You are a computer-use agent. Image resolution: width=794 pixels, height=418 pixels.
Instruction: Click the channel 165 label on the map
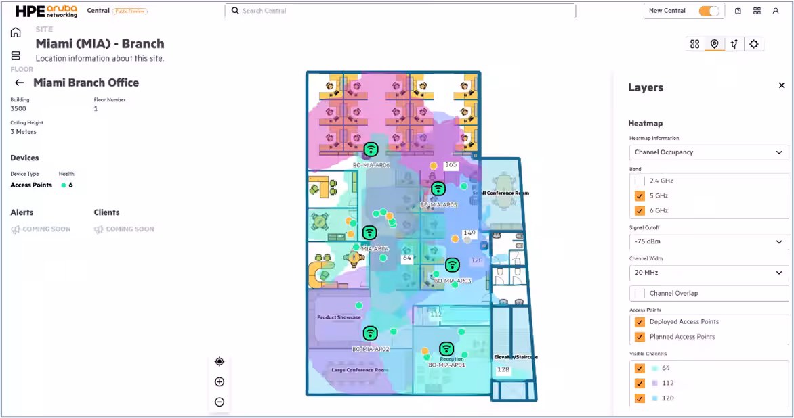click(451, 165)
